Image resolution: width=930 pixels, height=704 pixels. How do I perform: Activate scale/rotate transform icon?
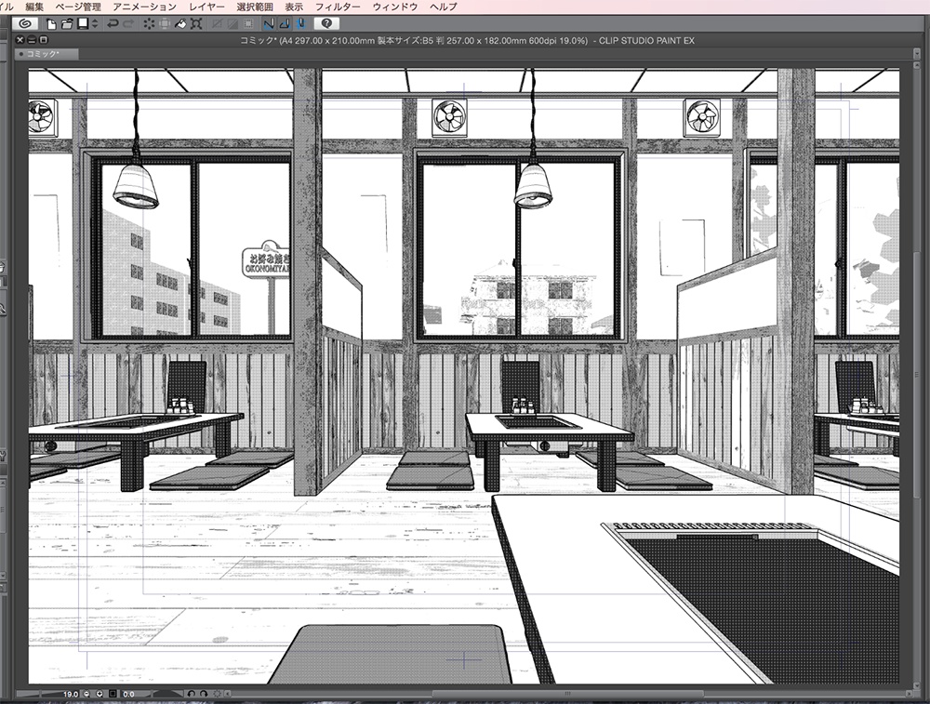tap(196, 24)
